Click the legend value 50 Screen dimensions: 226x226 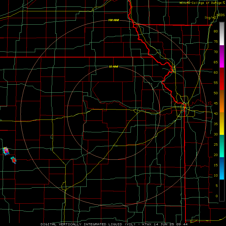[216, 93]
